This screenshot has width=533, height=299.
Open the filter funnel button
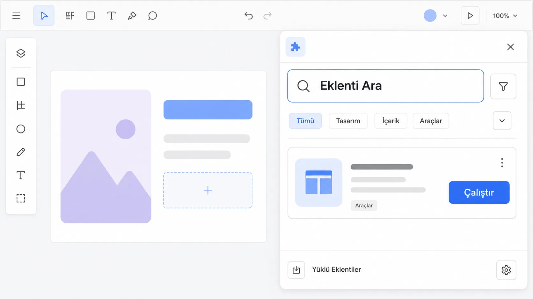[503, 86]
